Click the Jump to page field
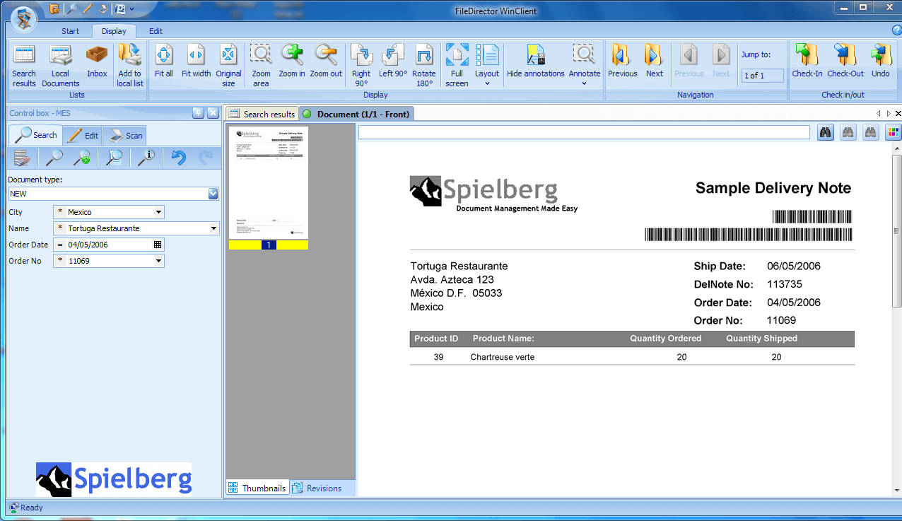 pos(763,75)
